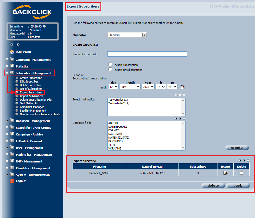Click the E-Mail On Demand folder icon
Viewport: 255px width, 218px height.
pyautogui.click(x=12, y=140)
